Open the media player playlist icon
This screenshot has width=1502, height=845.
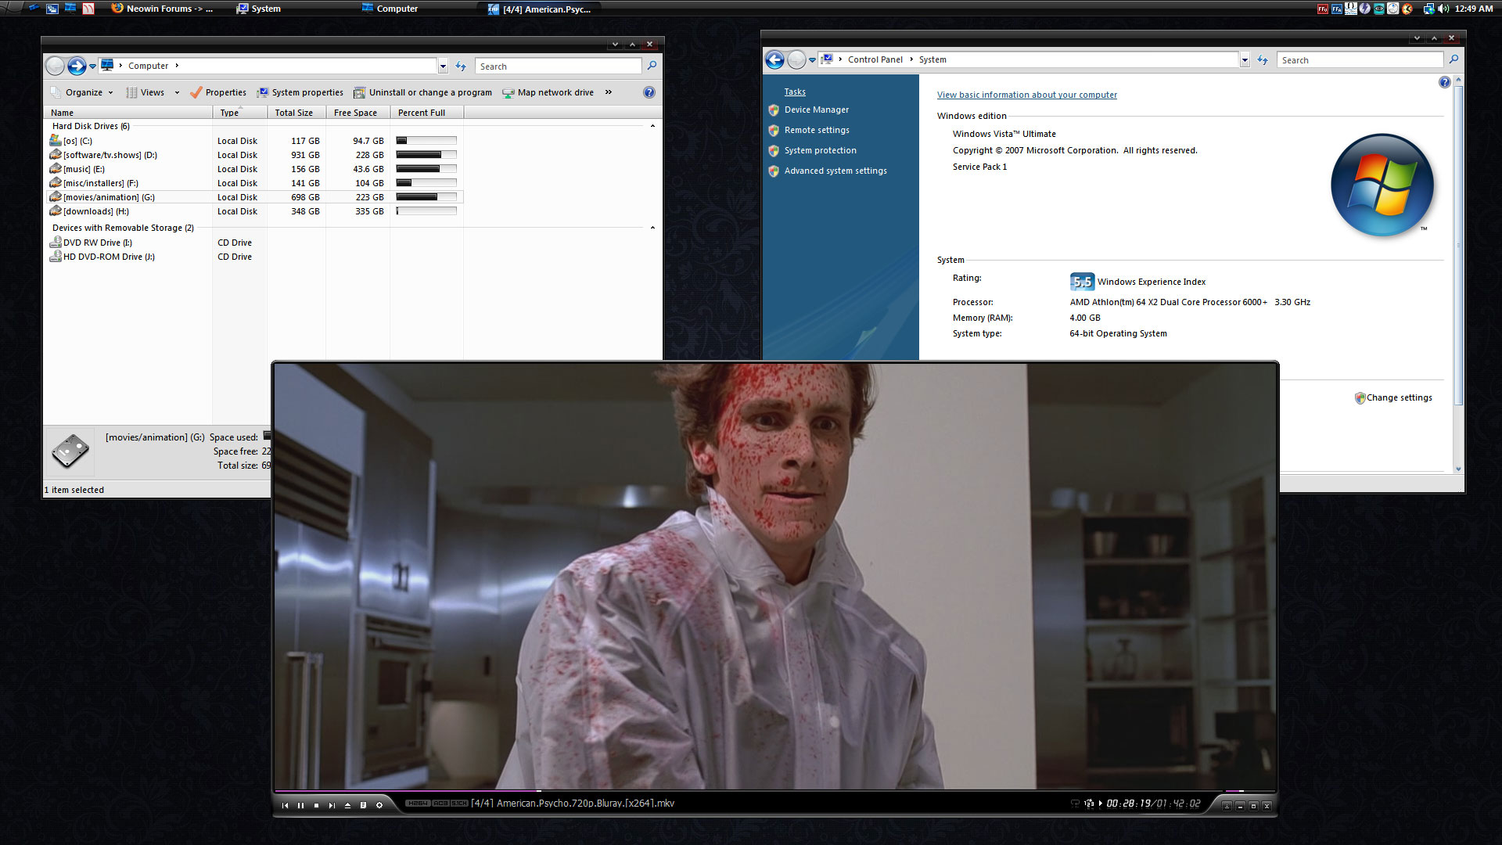click(363, 805)
